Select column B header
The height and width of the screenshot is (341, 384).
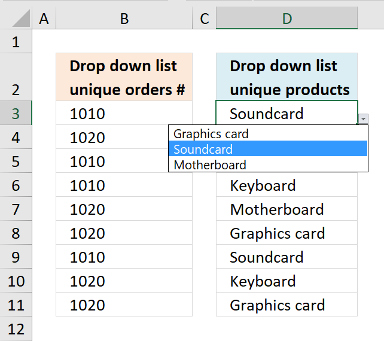point(124,18)
